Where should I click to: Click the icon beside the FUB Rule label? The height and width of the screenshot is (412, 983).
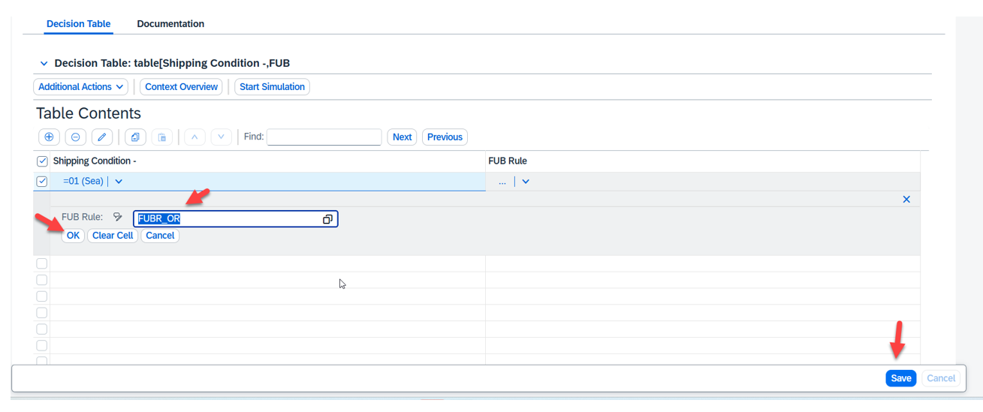click(x=117, y=218)
